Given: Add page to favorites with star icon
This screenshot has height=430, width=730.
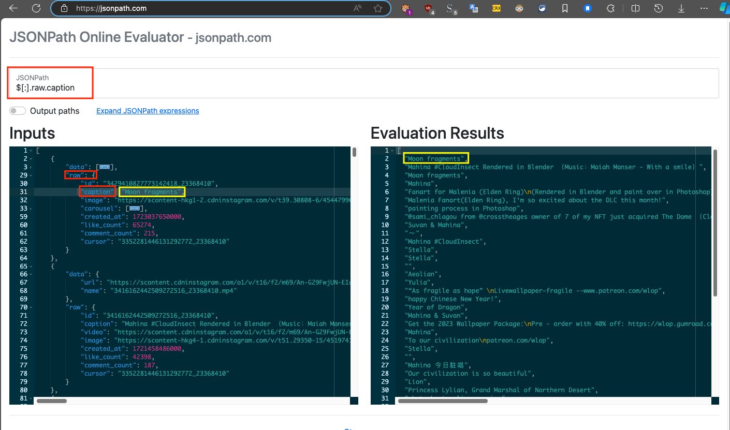Looking at the screenshot, I should 378,8.
